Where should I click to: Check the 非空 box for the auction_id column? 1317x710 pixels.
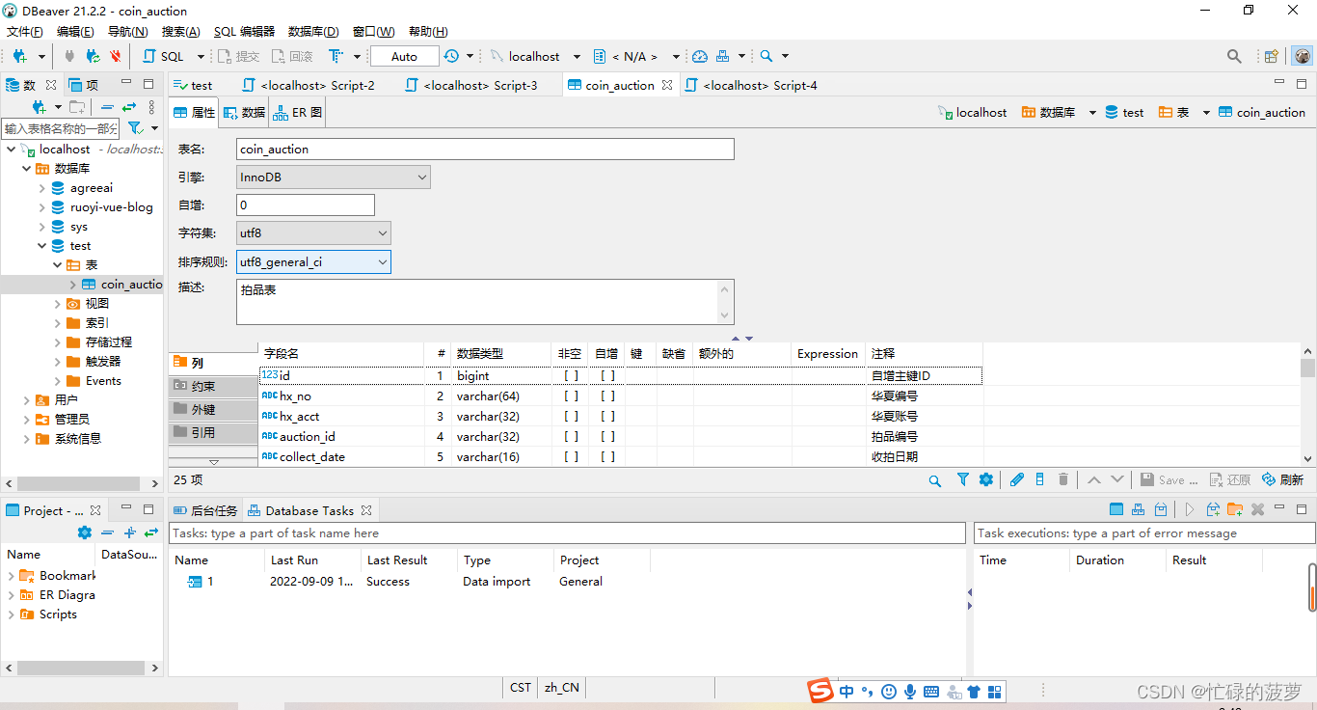570,436
